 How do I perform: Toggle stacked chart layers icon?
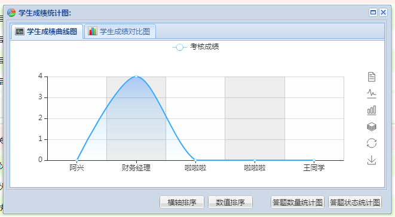coord(372,127)
